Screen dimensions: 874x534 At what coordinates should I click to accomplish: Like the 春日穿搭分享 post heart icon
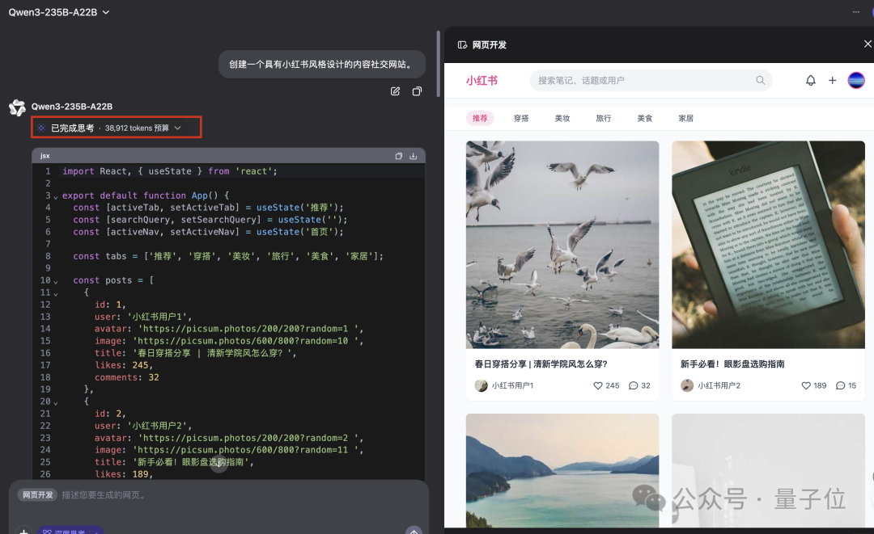tap(598, 385)
